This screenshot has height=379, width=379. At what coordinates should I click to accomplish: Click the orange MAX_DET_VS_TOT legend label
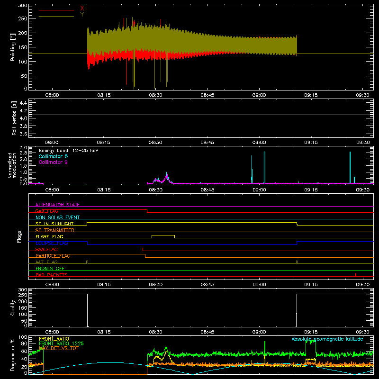tap(58, 348)
